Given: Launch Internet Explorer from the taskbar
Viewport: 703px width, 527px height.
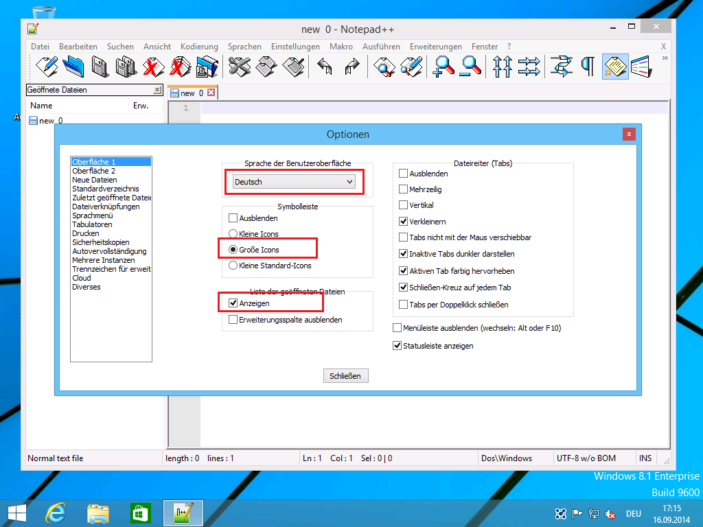Looking at the screenshot, I should [56, 513].
